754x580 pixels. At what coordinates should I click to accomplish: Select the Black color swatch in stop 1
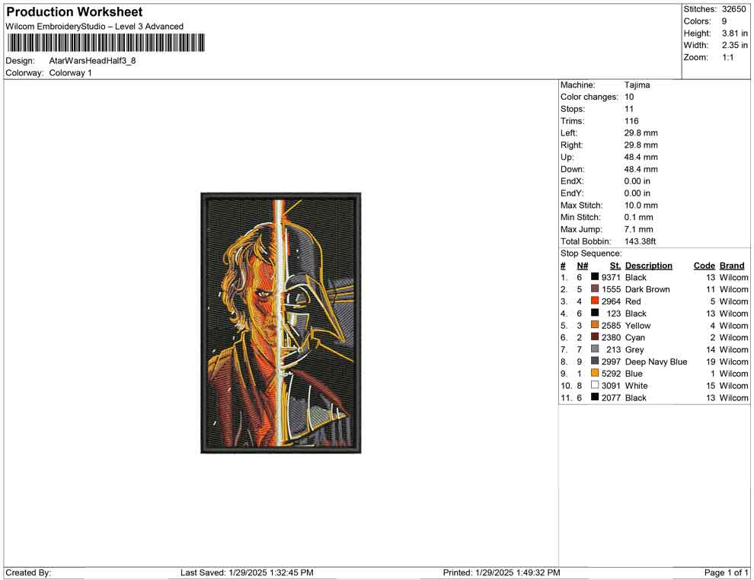point(595,277)
